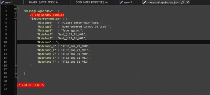The height and width of the screenshot is (95, 210).
Task: Open the SHARP_EATER_TODO.txt tab
Action: (x=44, y=2)
